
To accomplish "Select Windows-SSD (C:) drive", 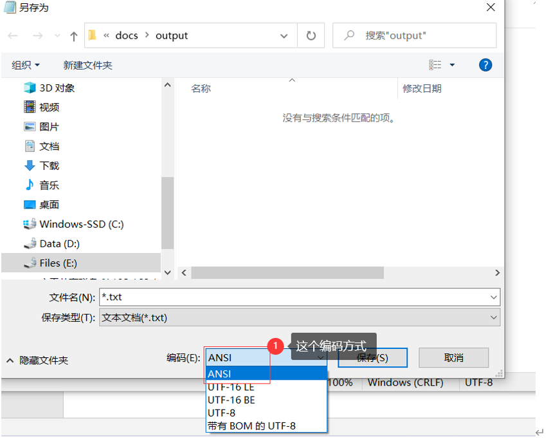I will 81,224.
